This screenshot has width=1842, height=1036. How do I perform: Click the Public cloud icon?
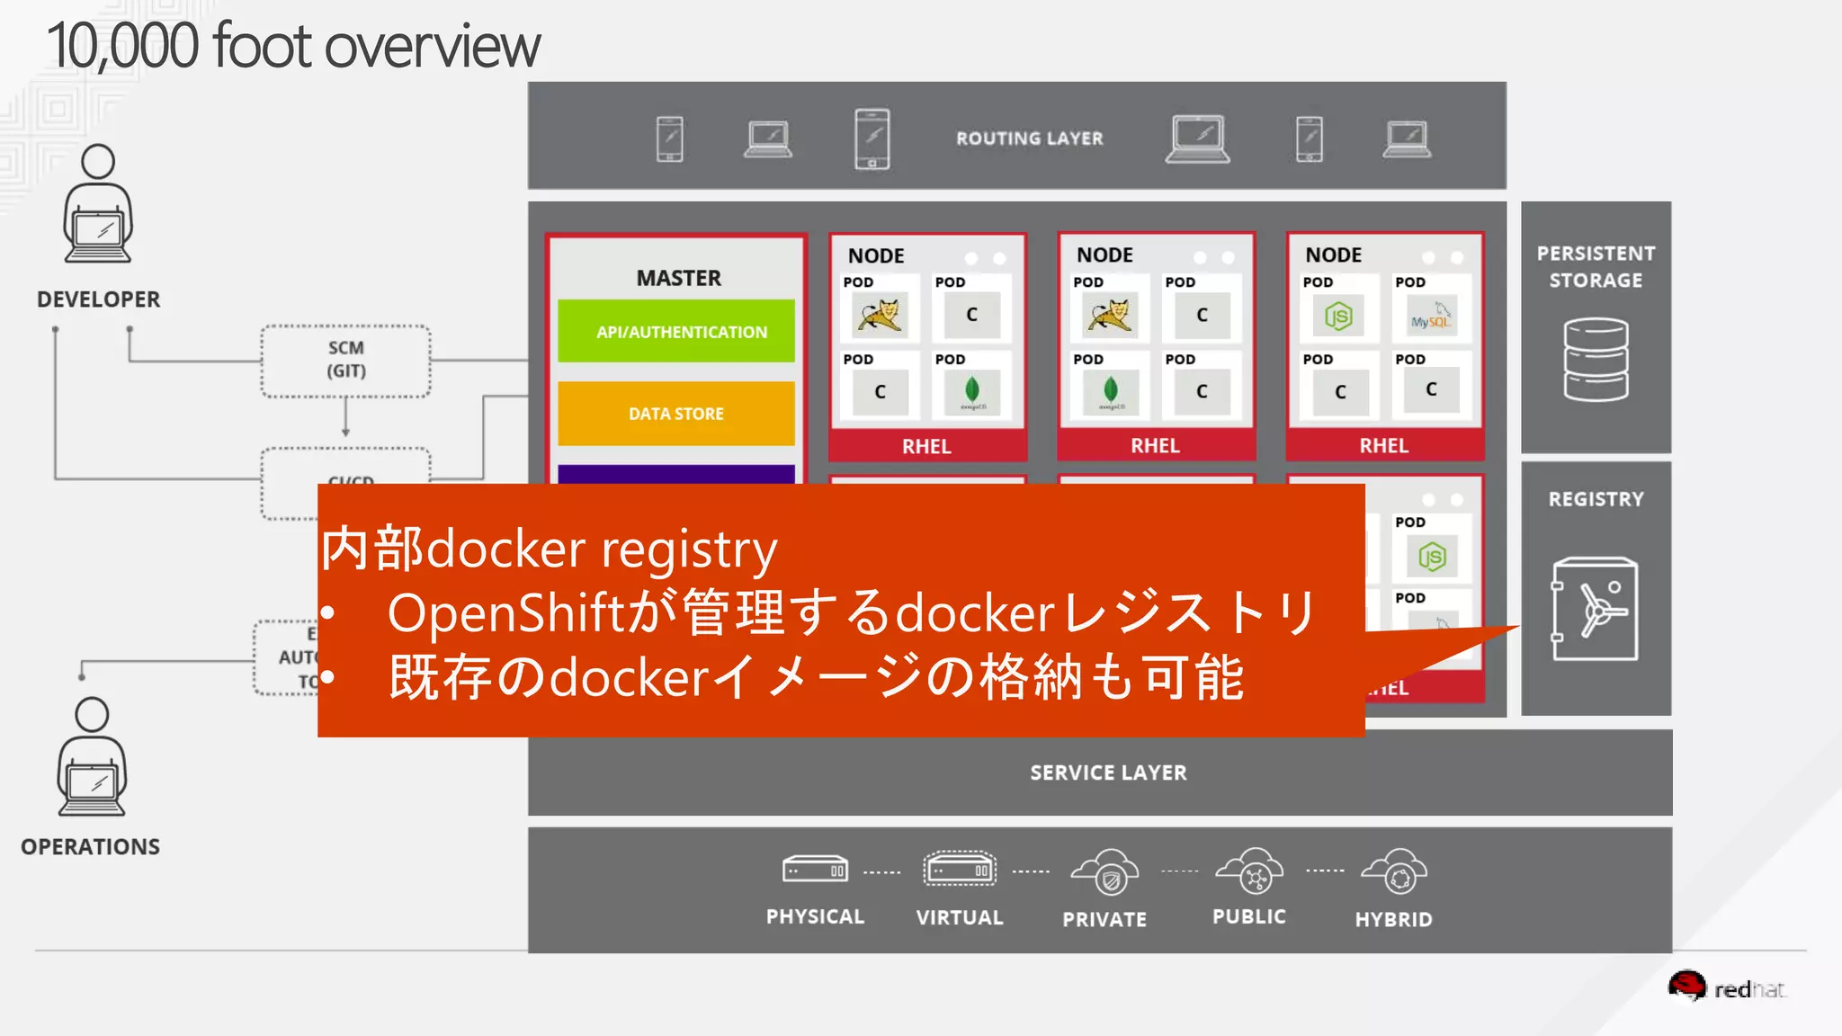tap(1249, 871)
